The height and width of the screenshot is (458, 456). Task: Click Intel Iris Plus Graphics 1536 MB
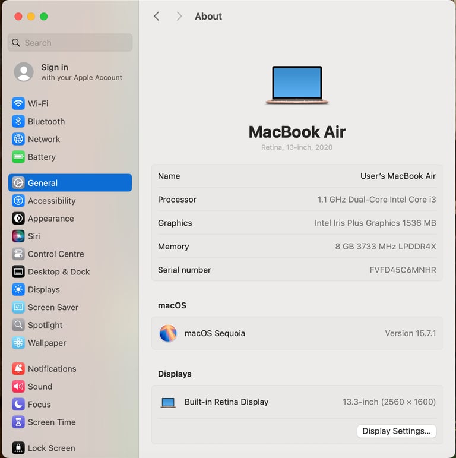[x=375, y=223]
